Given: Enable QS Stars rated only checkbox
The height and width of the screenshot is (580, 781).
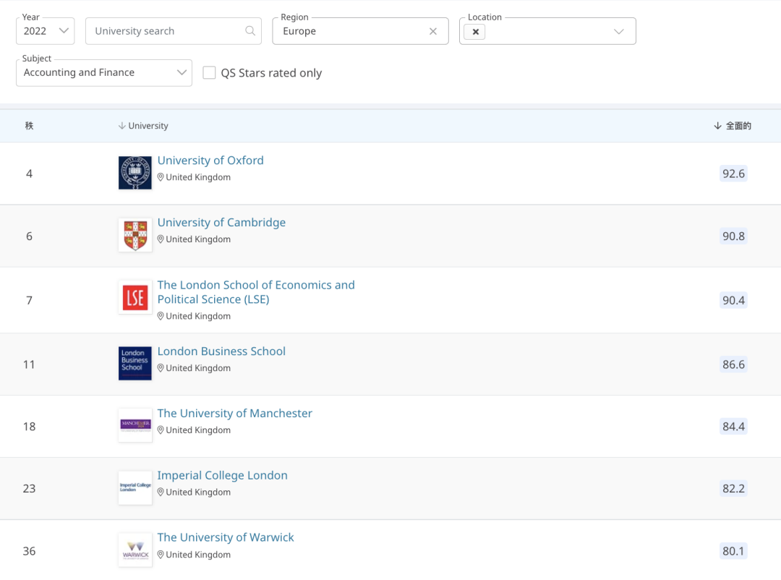Looking at the screenshot, I should [x=210, y=73].
